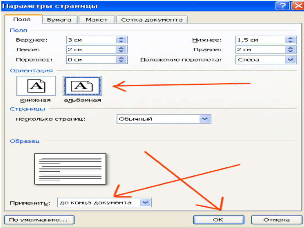Select the portrait (книжная) orientation icon
This screenshot has height=228, width=304.
[x=36, y=86]
